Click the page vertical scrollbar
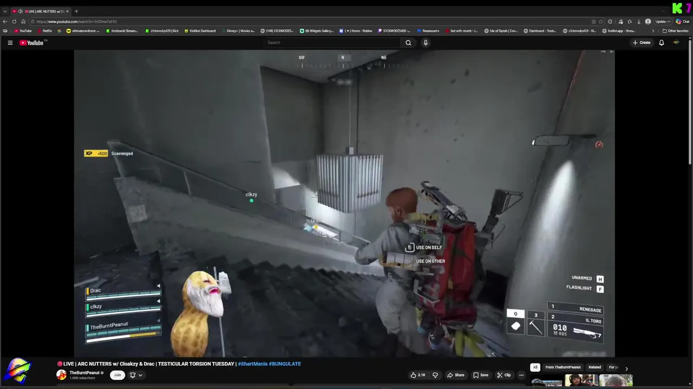The image size is (693, 389). click(690, 103)
